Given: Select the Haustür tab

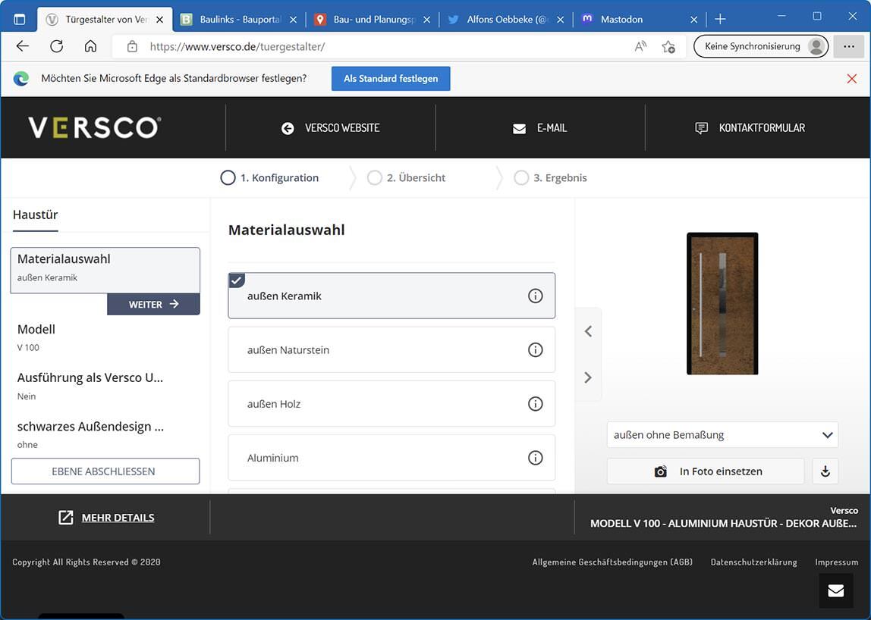Looking at the screenshot, I should [x=35, y=214].
